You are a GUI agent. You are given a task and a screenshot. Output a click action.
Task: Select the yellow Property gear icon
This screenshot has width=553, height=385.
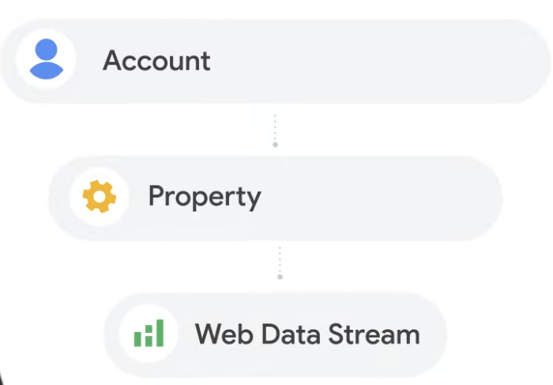click(100, 196)
